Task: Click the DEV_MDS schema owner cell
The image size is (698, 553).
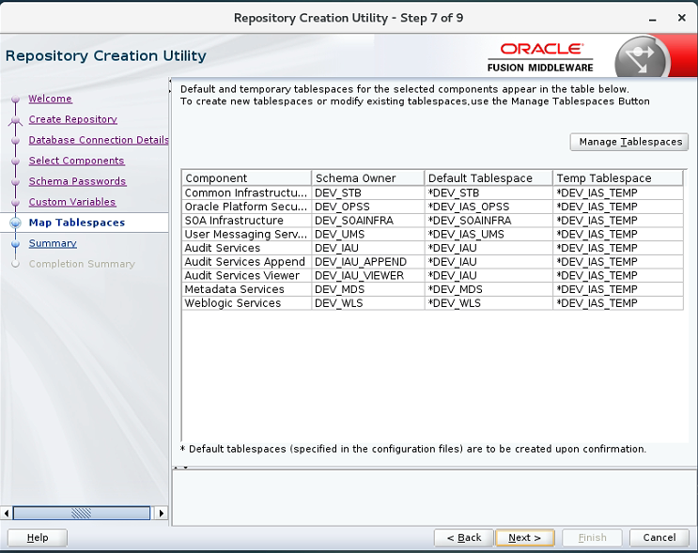Action: [x=368, y=289]
